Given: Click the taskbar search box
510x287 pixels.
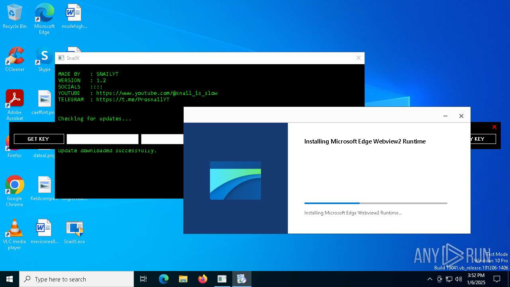Looking at the screenshot, I should tap(76, 279).
